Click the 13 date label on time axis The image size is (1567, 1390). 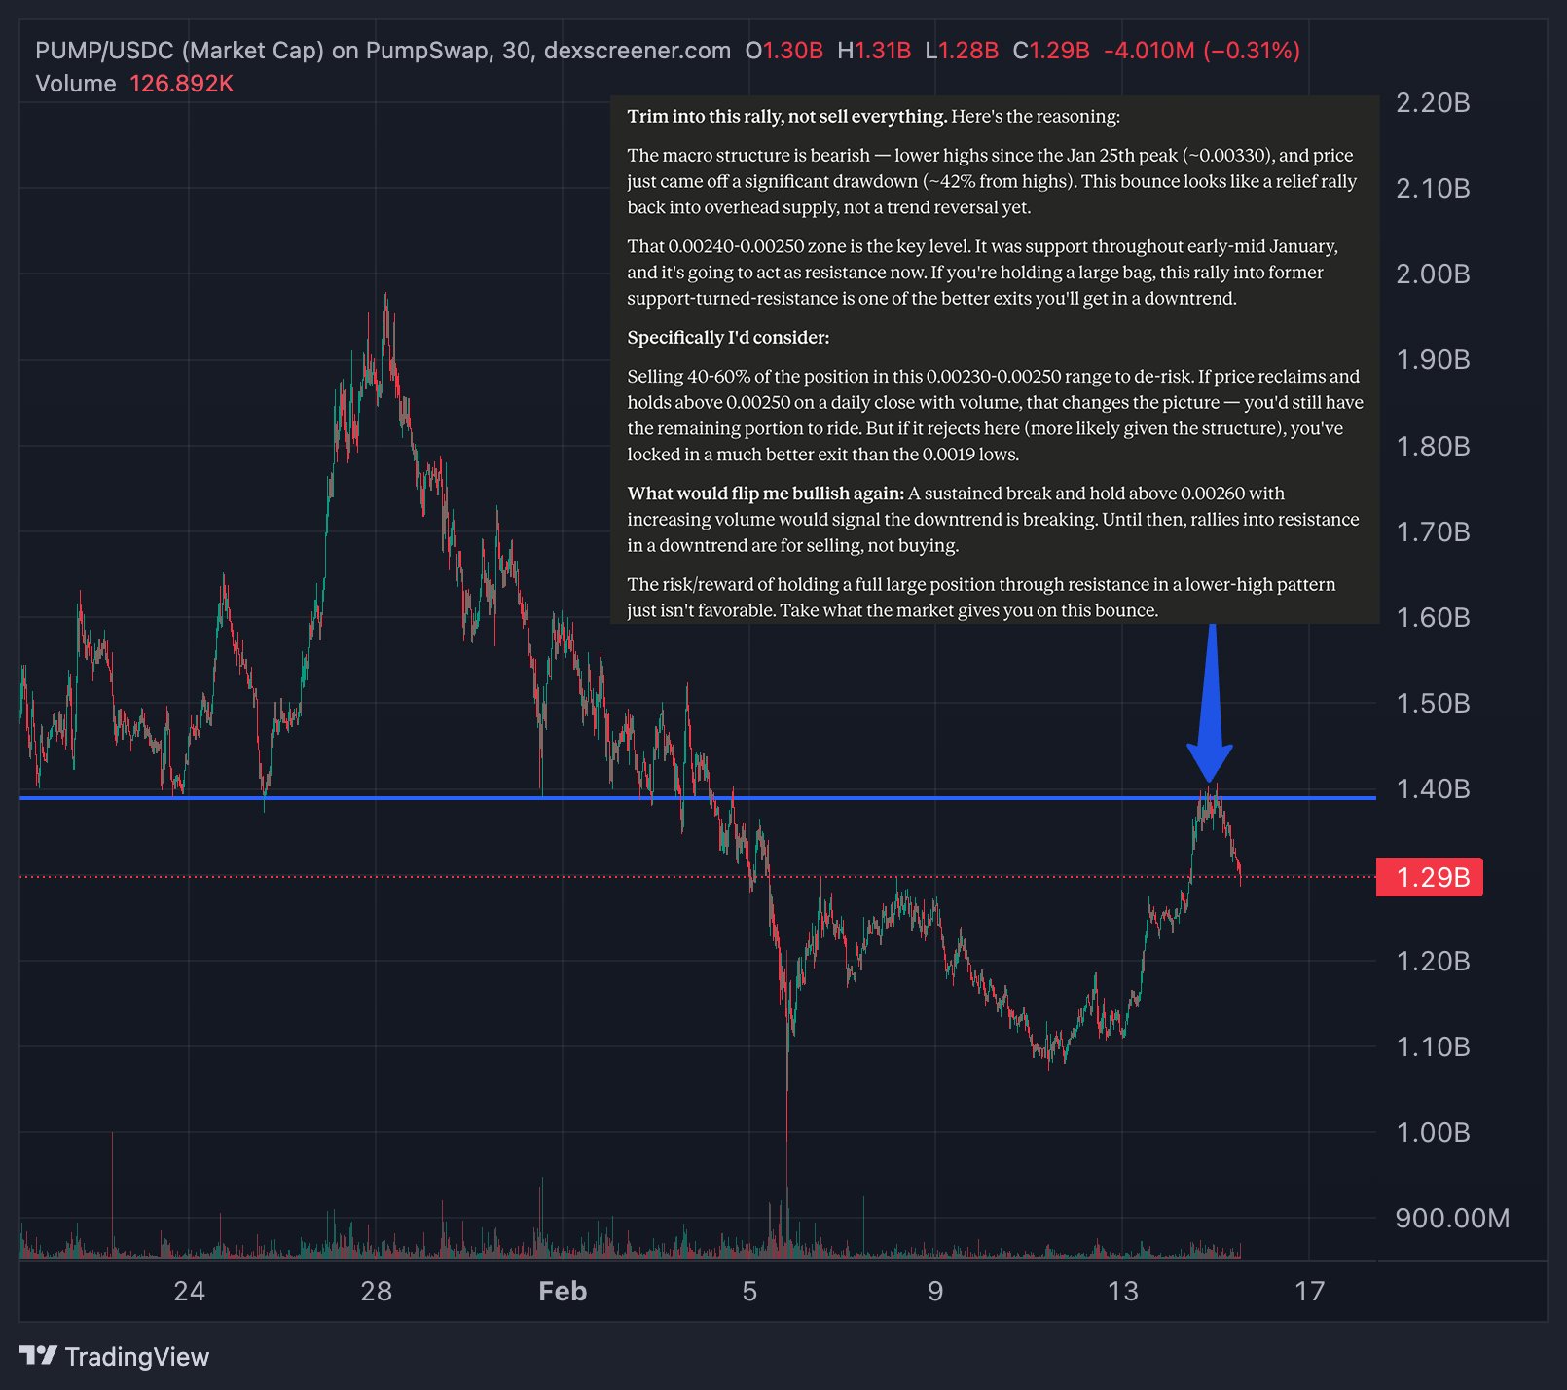[1122, 1291]
